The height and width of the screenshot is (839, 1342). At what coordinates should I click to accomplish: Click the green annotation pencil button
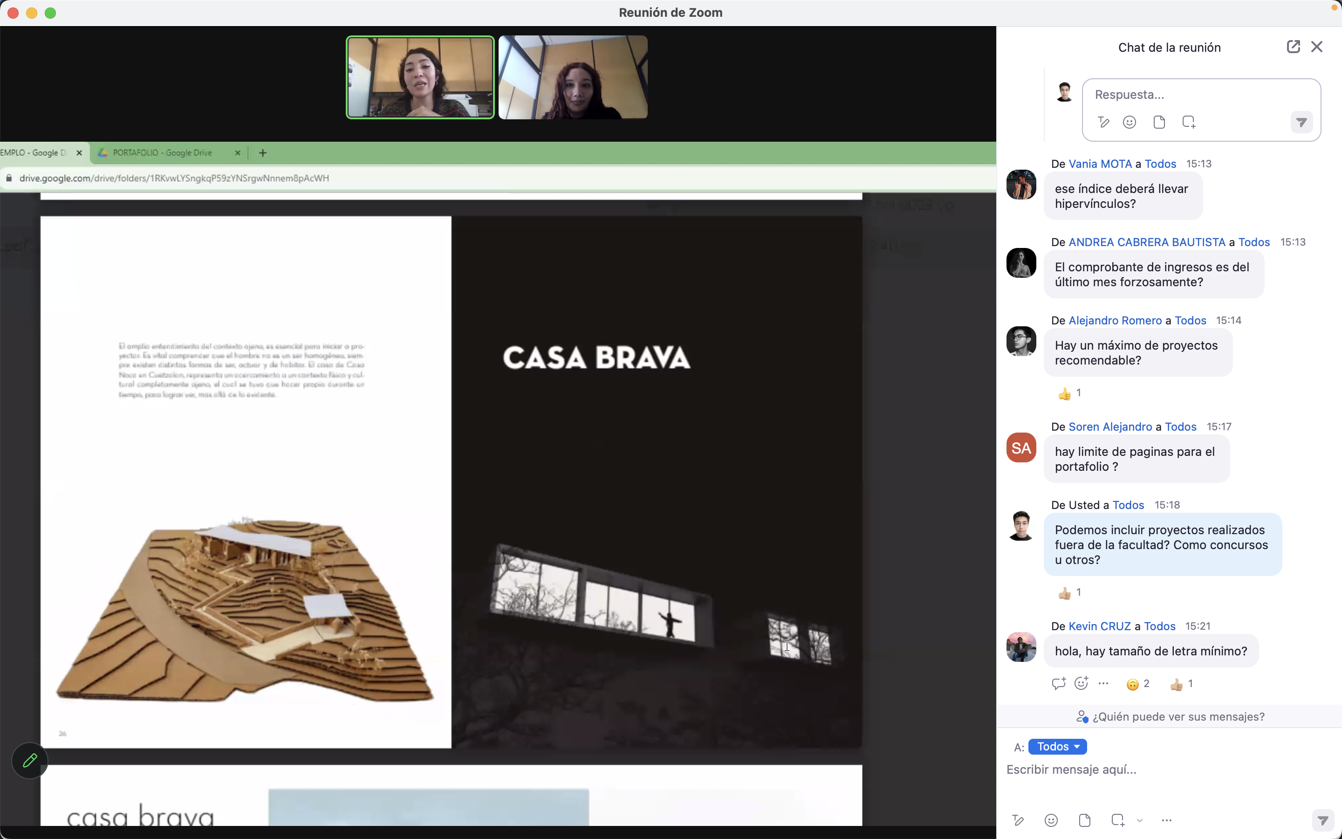(x=29, y=760)
